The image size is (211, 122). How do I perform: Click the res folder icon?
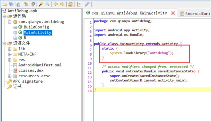click(15, 60)
